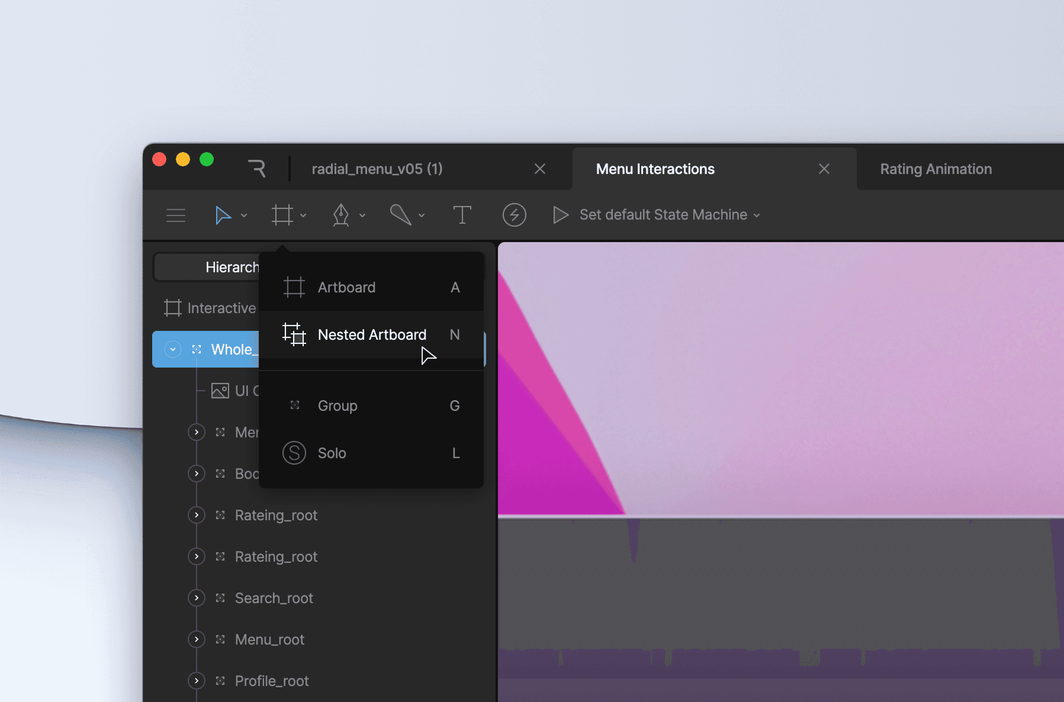
Task: Open Pen tool dropdown chevron
Action: [362, 215]
